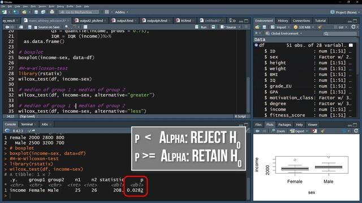Open the Global Environment dropdown

[284, 33]
